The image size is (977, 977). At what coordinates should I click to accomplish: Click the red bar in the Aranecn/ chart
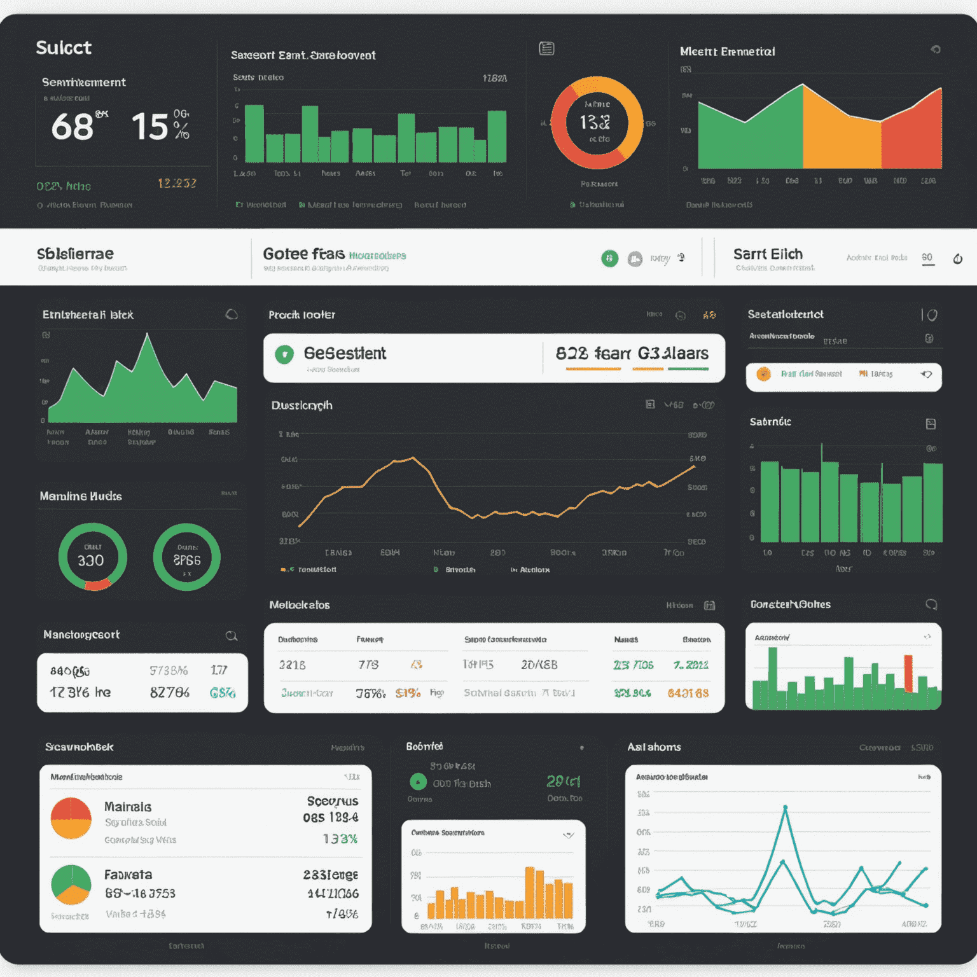(908, 674)
